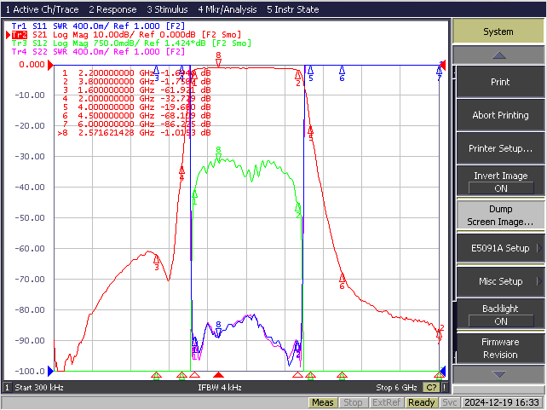Select trace Tr4 S22 SWR label
Viewport: 547px width, 410px height.
tap(98, 52)
